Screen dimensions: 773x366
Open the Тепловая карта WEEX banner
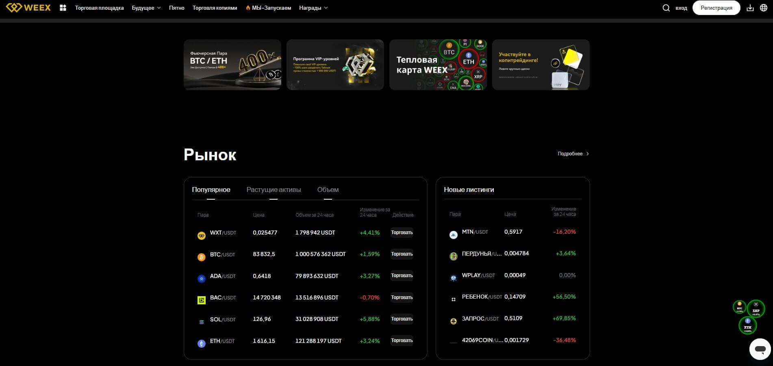[438, 65]
